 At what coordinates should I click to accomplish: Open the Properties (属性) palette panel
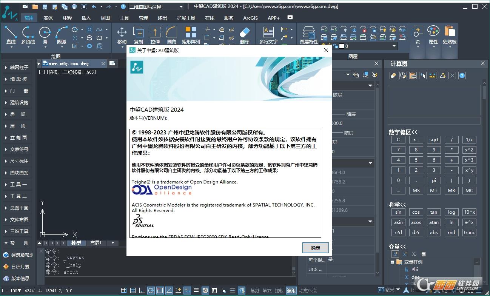(433, 36)
